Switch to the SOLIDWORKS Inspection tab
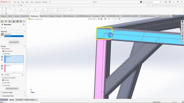Image resolution: width=184 pixels, height=103 pixels. (x=148, y=16)
